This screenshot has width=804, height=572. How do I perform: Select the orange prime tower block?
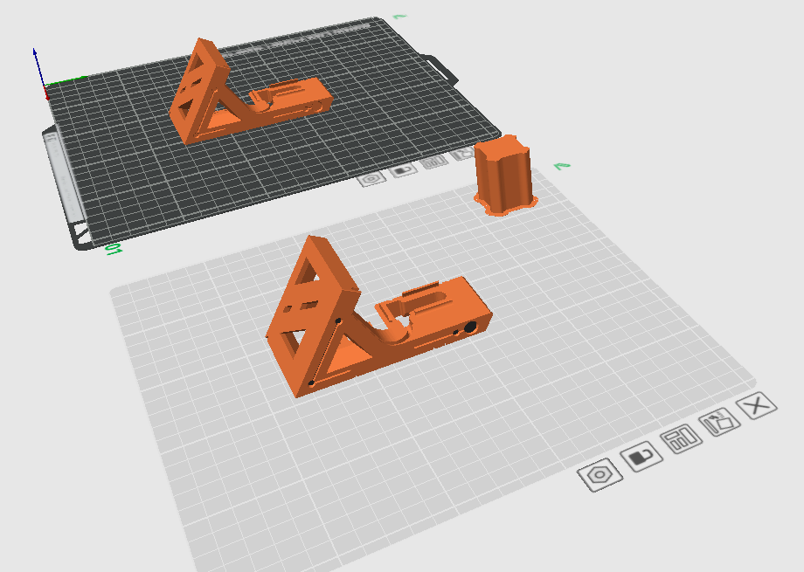pyautogui.click(x=504, y=176)
